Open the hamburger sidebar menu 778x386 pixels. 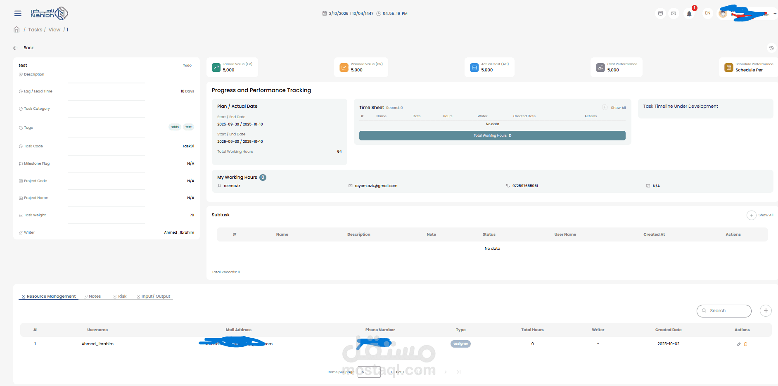[x=18, y=14]
